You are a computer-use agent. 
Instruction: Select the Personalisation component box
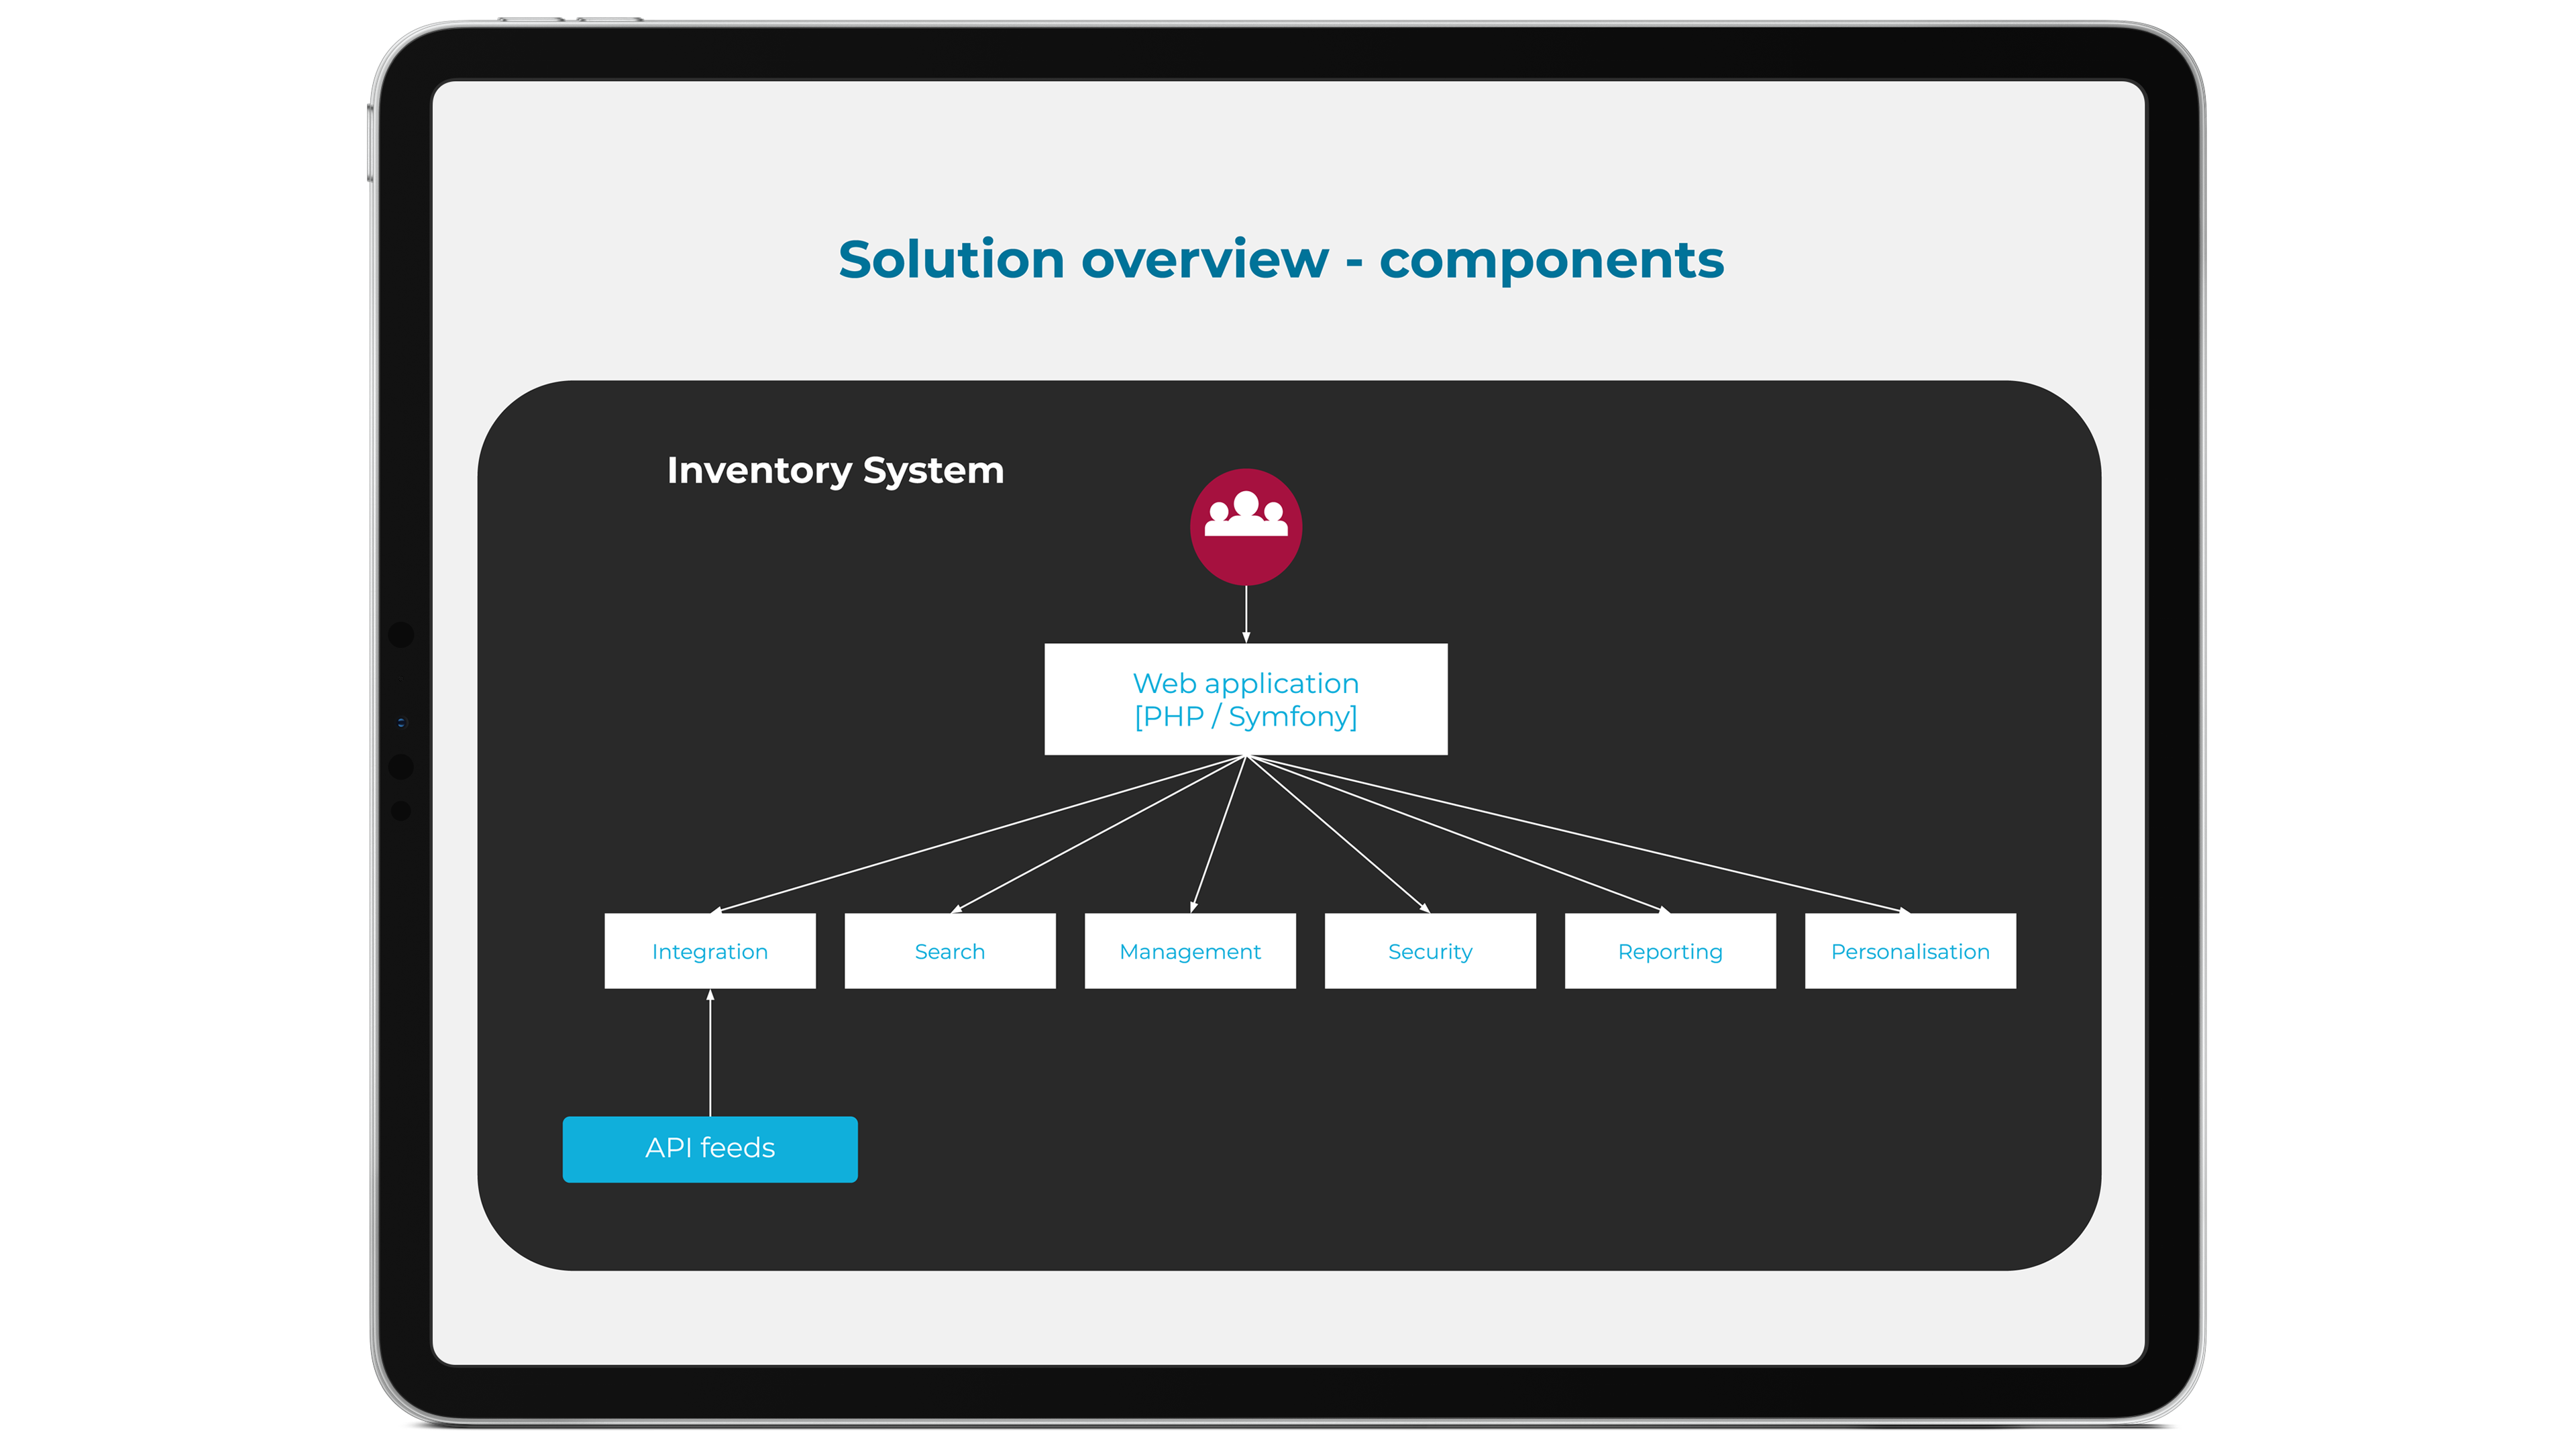click(1911, 952)
